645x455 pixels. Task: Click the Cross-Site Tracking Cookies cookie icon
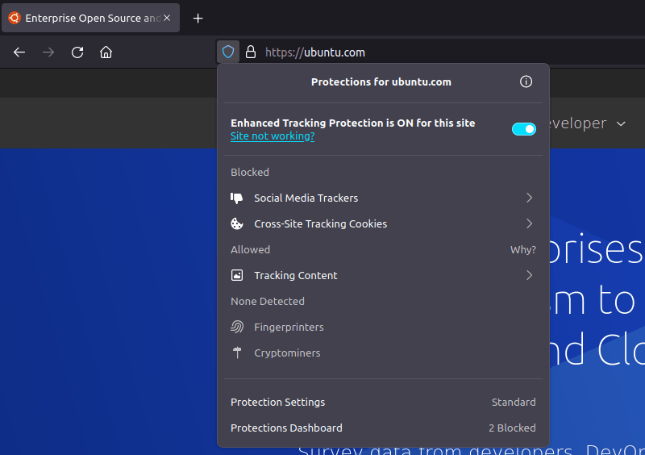(237, 223)
